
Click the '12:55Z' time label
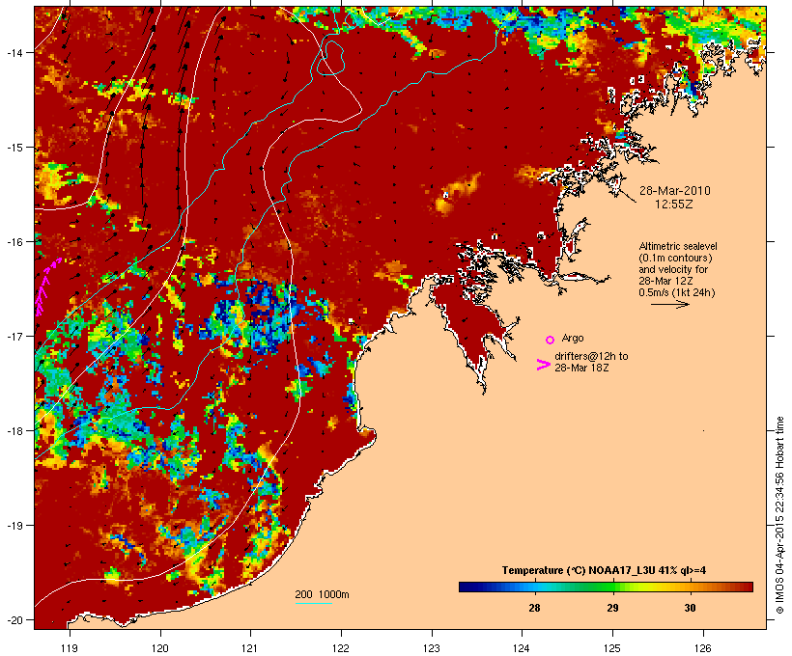(674, 204)
